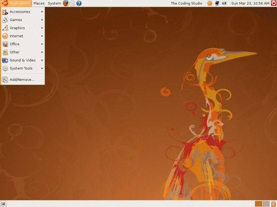The height and width of the screenshot is (207, 277).
Task: Open the Evolution mail launcher icon
Action: pyautogui.click(x=72, y=3)
